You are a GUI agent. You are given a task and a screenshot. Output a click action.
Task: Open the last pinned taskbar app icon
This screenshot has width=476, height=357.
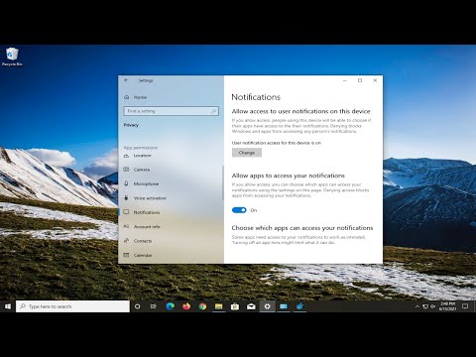coord(299,306)
